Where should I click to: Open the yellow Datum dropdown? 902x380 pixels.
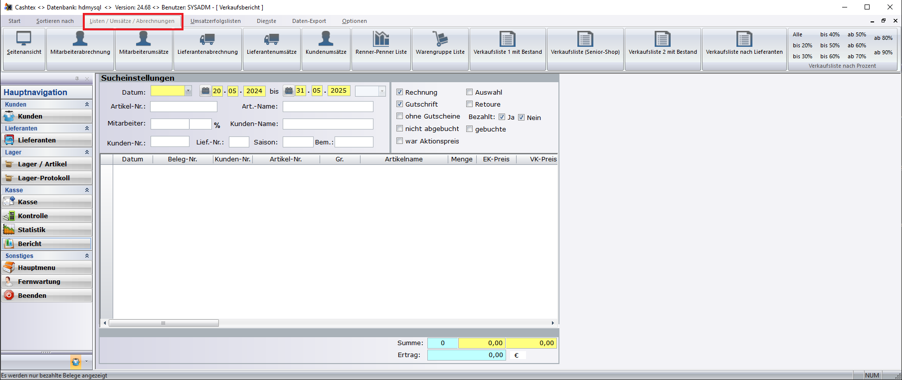pyautogui.click(x=188, y=91)
